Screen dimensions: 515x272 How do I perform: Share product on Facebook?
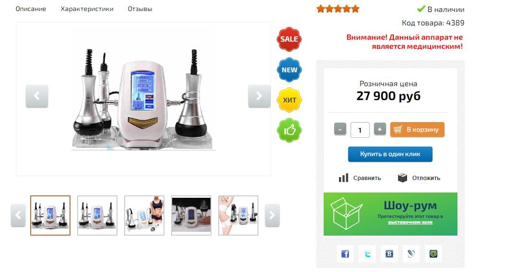[x=345, y=254]
